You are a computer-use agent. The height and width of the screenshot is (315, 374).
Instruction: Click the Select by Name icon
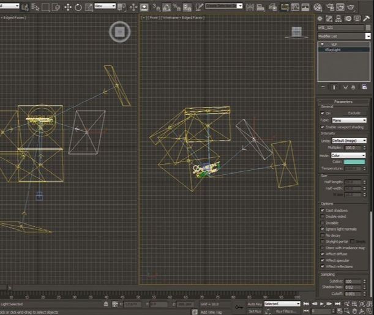click(36, 7)
